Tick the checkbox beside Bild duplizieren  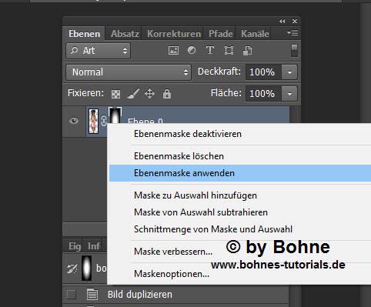tap(72, 295)
